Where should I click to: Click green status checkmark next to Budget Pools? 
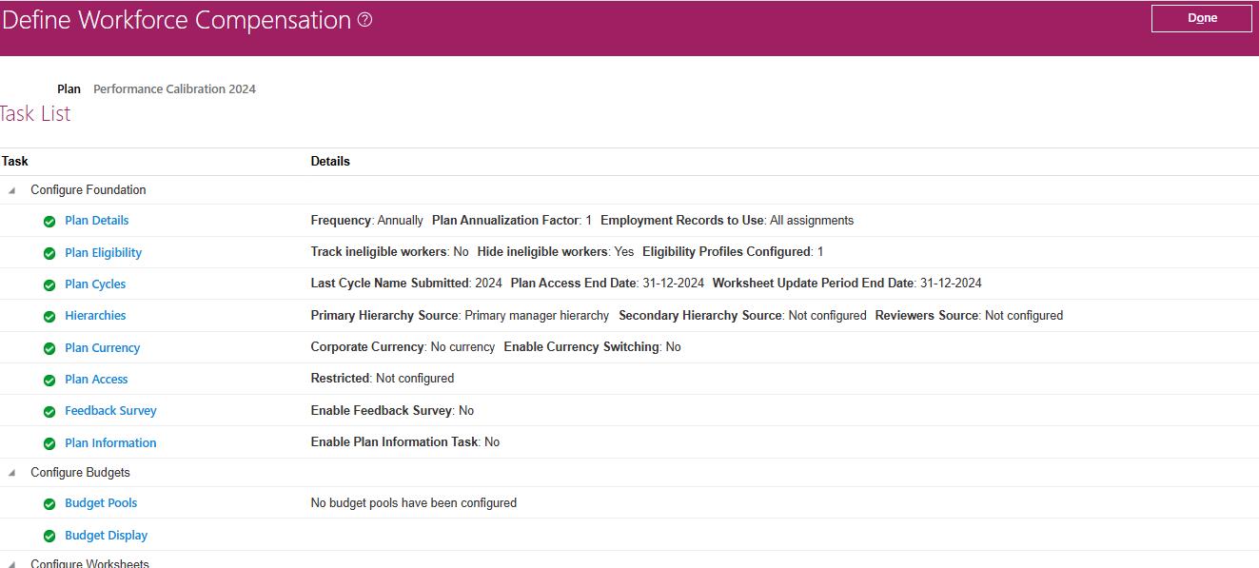pyautogui.click(x=49, y=503)
